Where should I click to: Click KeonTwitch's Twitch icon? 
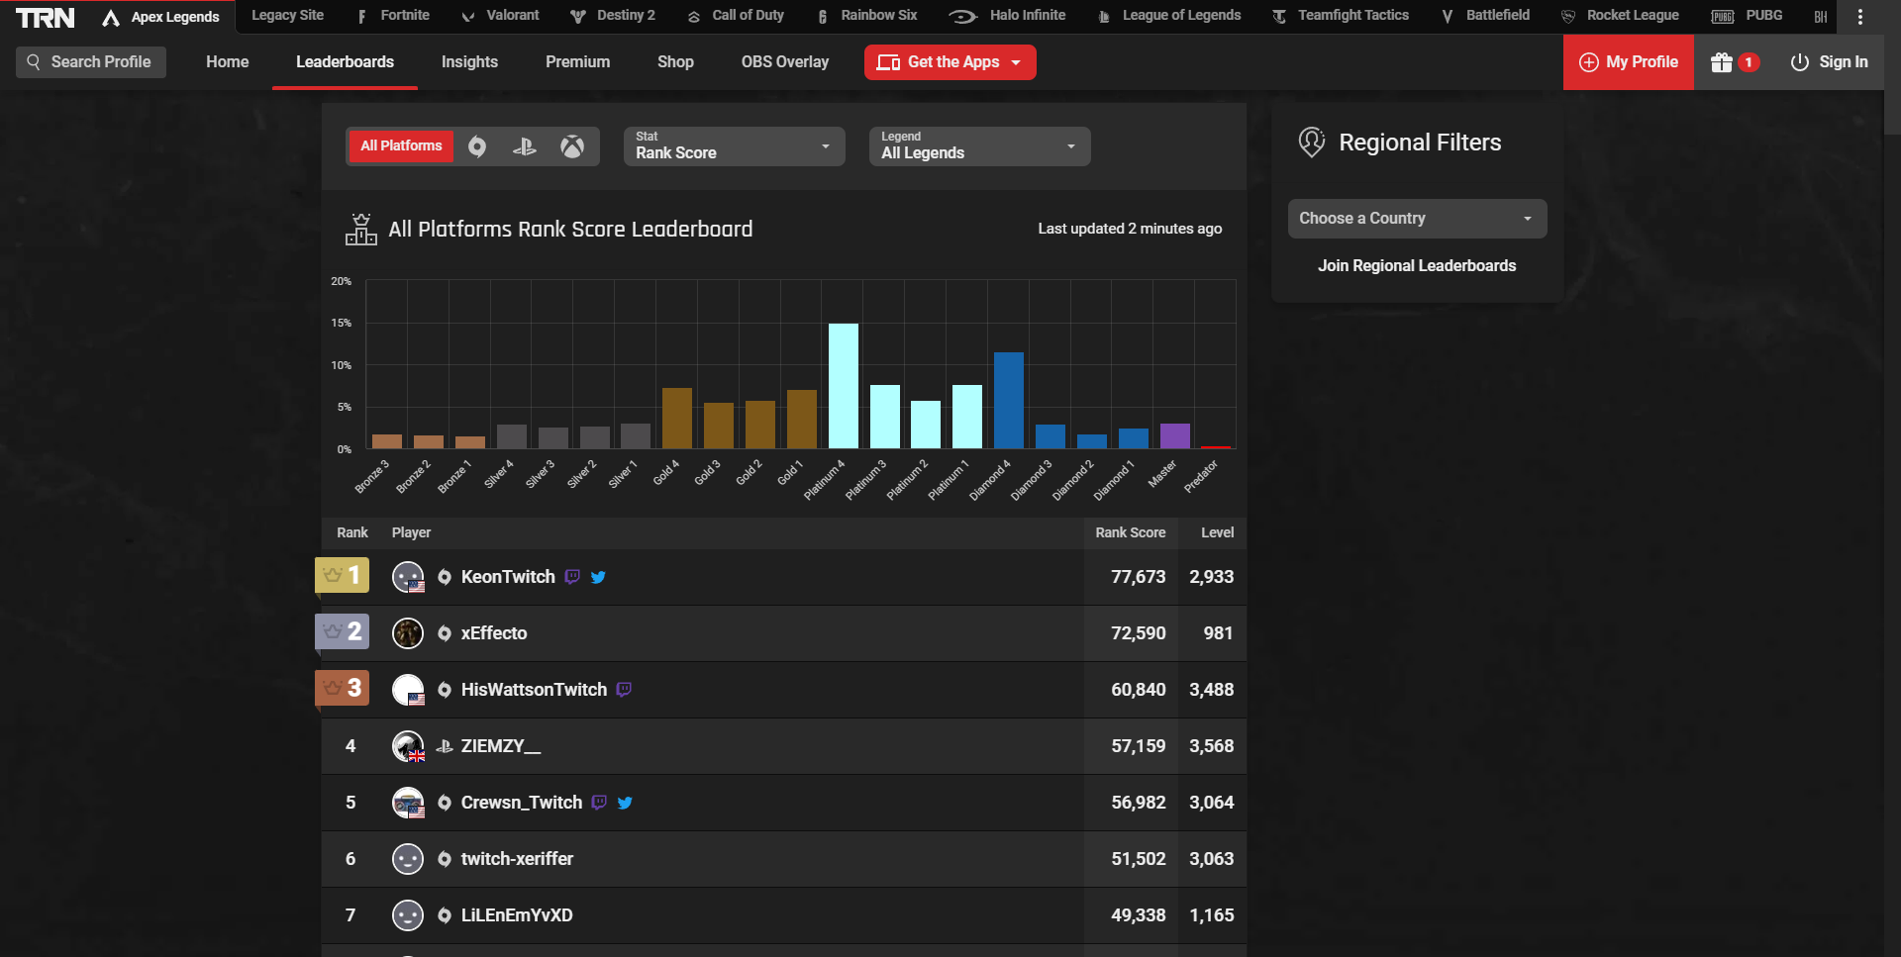coord(572,577)
